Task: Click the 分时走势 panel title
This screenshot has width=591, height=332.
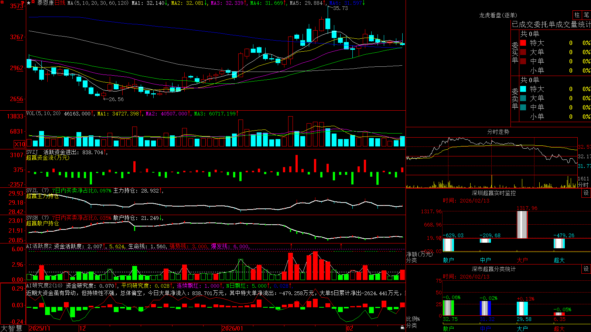Action: pos(498,132)
